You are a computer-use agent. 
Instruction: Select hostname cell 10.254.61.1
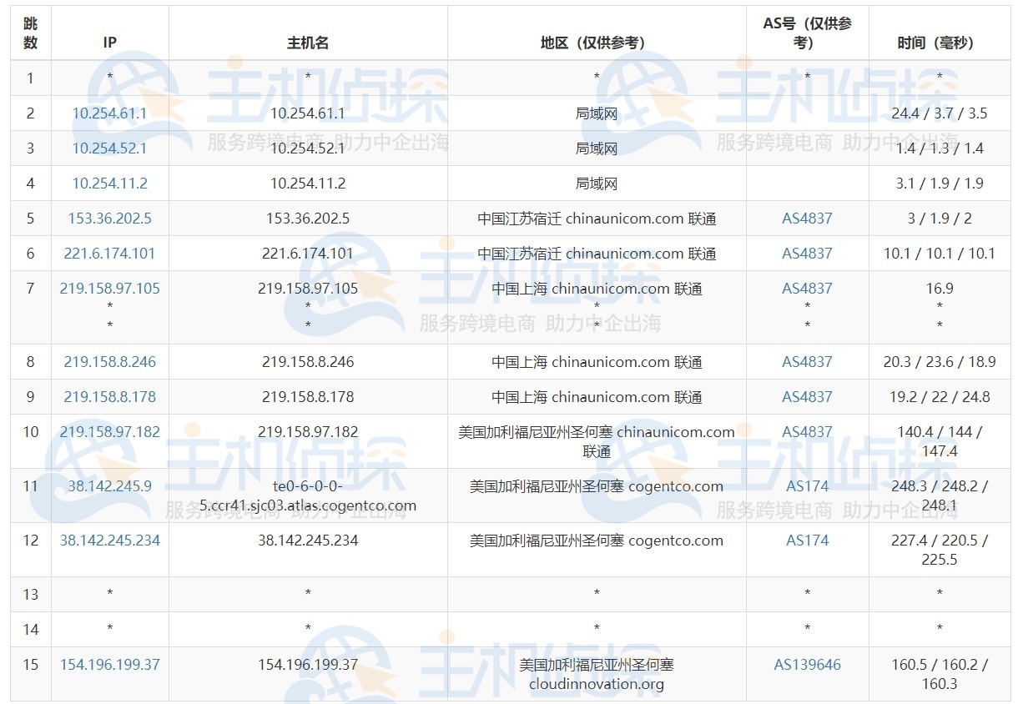[308, 113]
